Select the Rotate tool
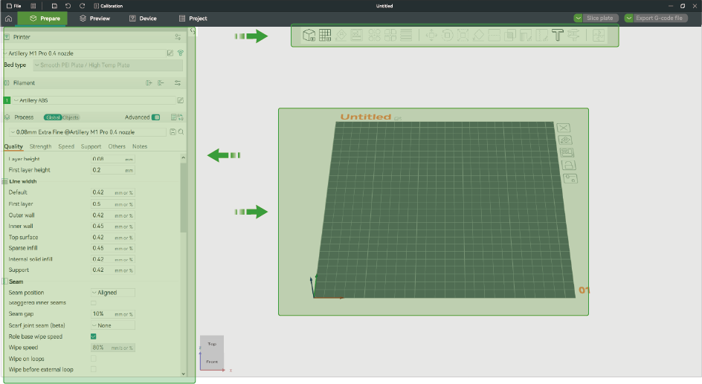This screenshot has height=384, width=702. pyautogui.click(x=447, y=36)
